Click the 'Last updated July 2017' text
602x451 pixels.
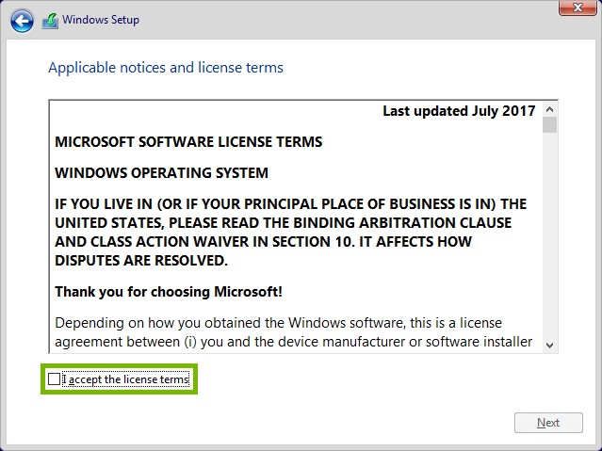[459, 111]
